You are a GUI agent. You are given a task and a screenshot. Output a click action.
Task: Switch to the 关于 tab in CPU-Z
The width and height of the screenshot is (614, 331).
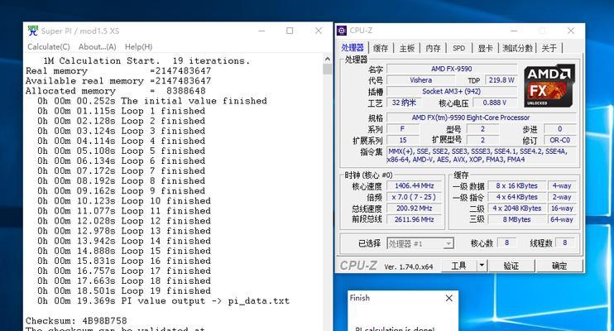(549, 48)
